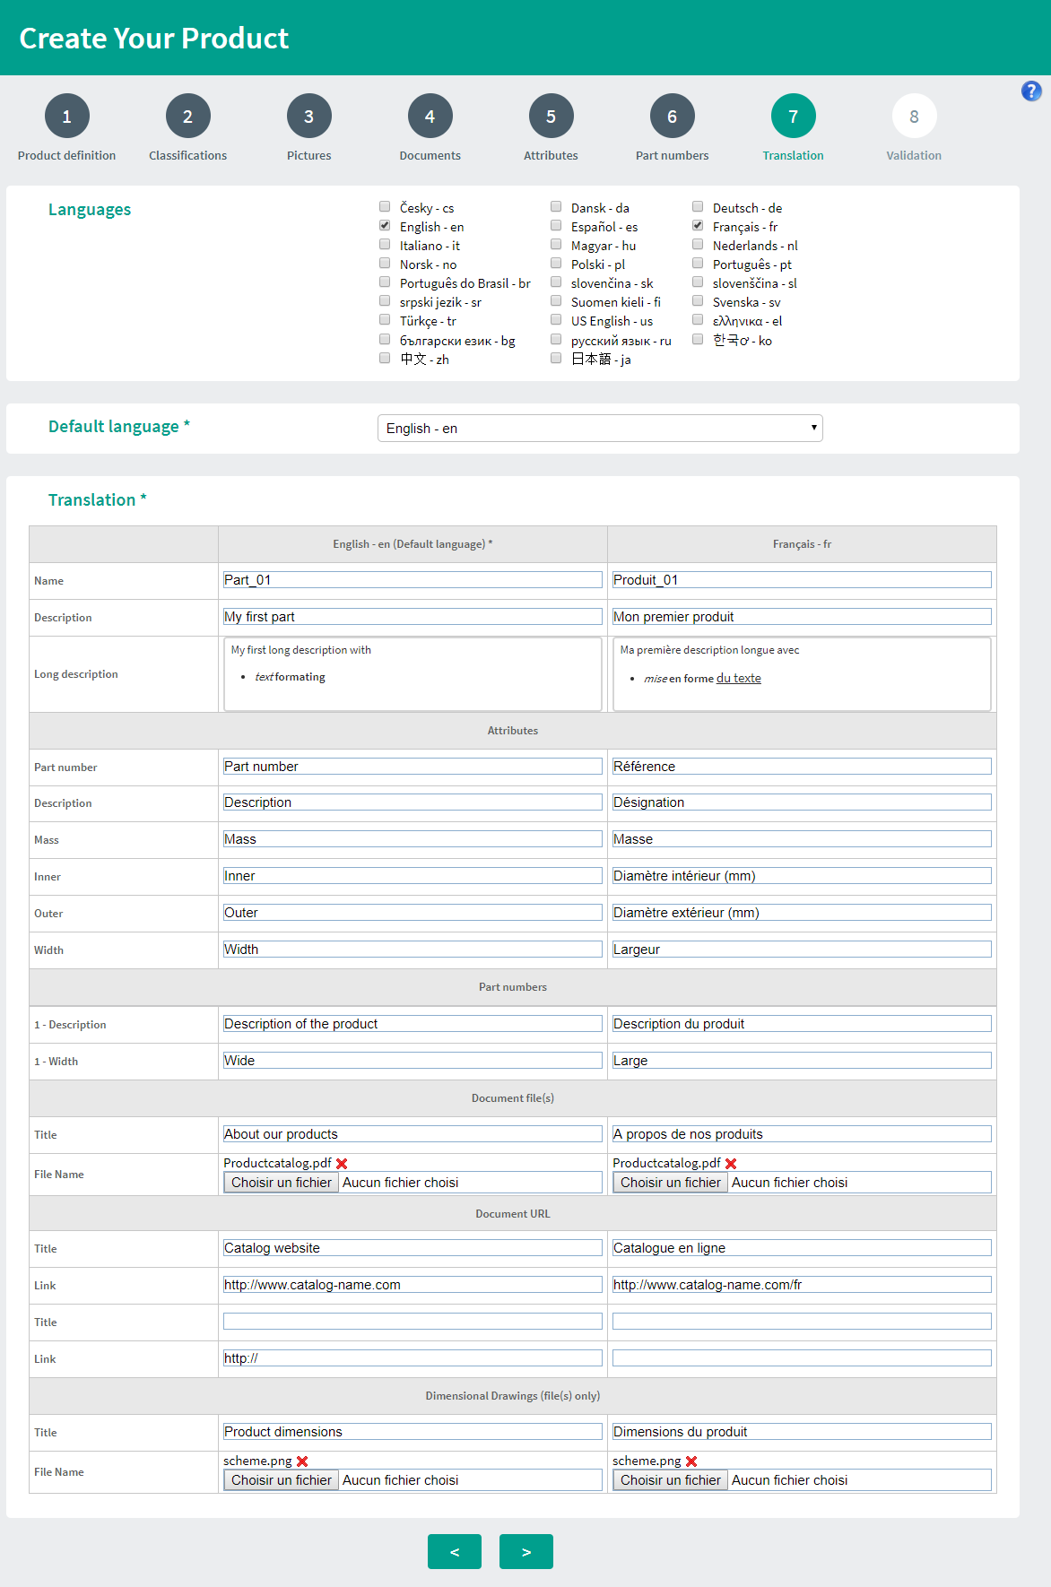The height and width of the screenshot is (1587, 1051).
Task: Choose file for French scheme drawing
Action: (671, 1480)
